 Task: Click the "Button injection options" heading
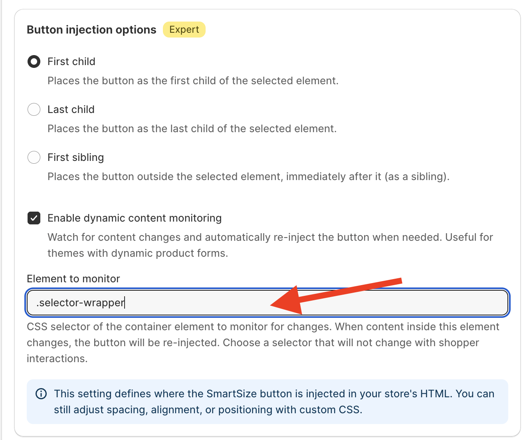point(91,30)
